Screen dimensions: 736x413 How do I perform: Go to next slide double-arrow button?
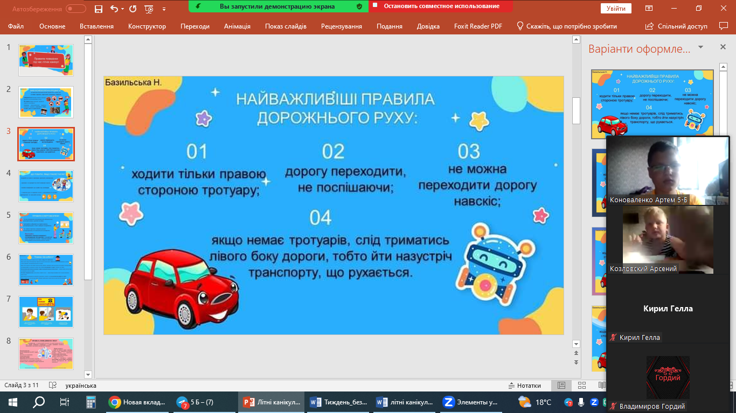pos(576,362)
